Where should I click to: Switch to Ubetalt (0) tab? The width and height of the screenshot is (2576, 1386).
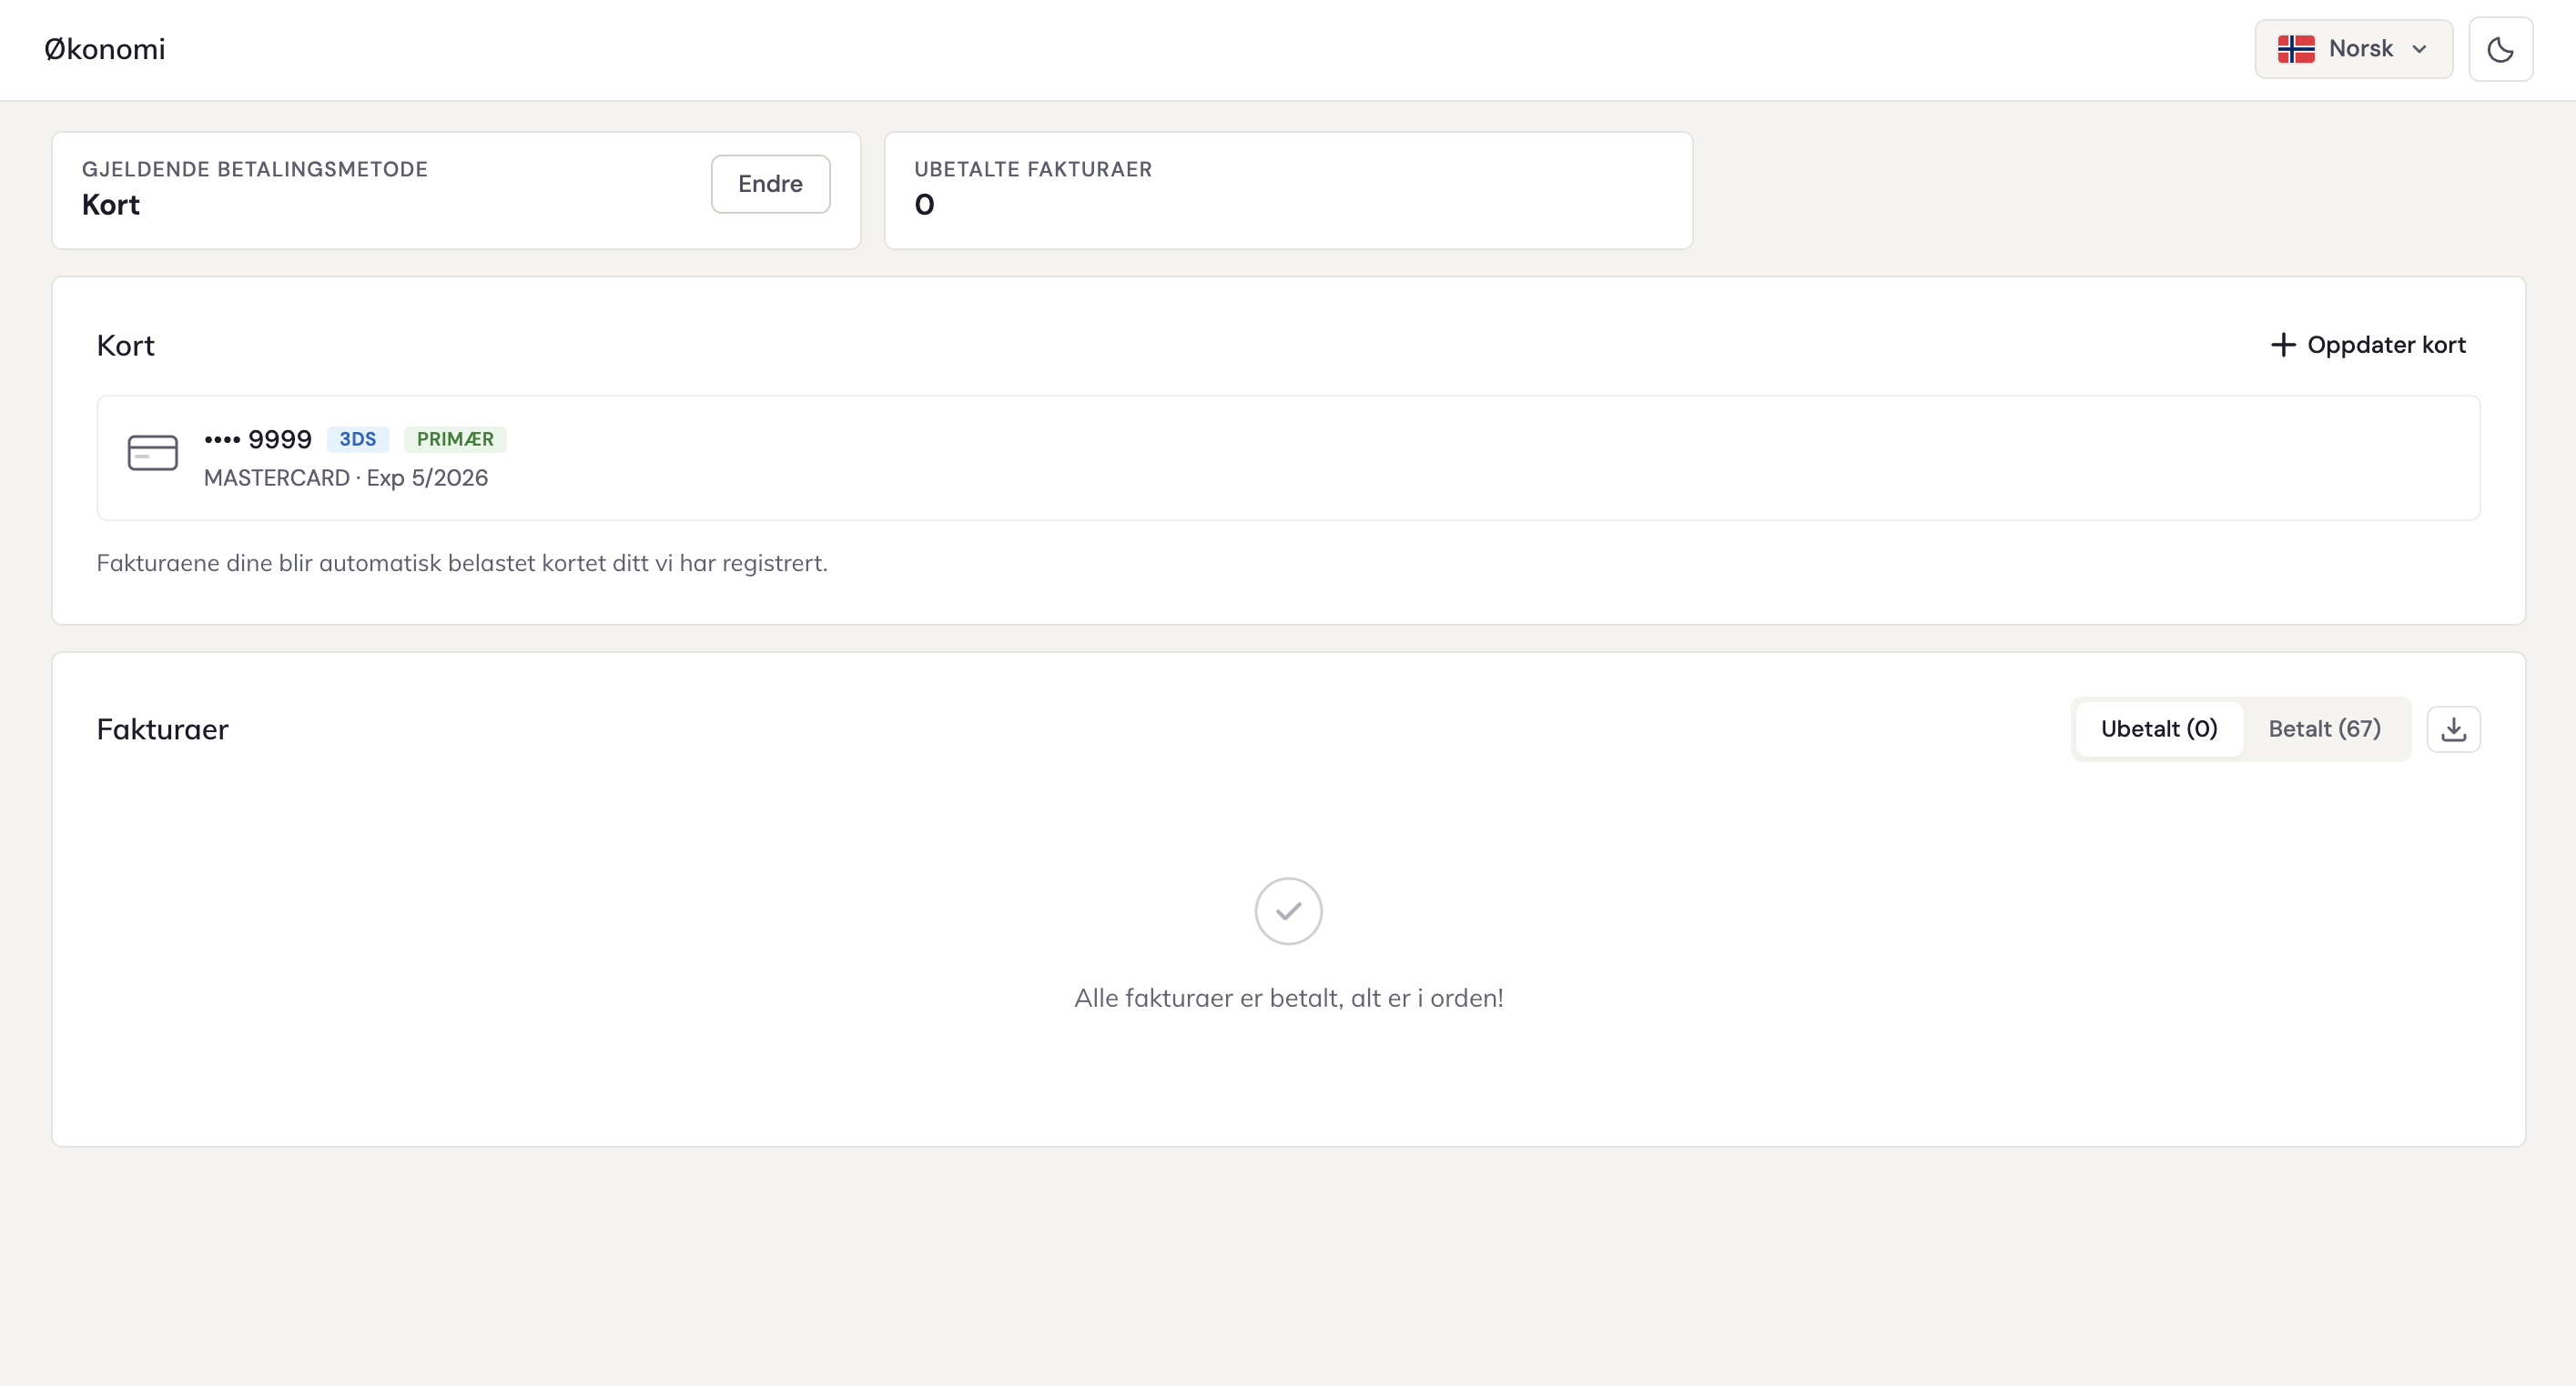tap(2158, 728)
